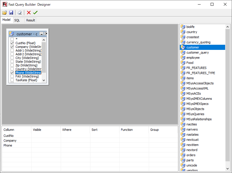Click the Open file folder icon
This screenshot has width=232, height=173.
point(5,13)
